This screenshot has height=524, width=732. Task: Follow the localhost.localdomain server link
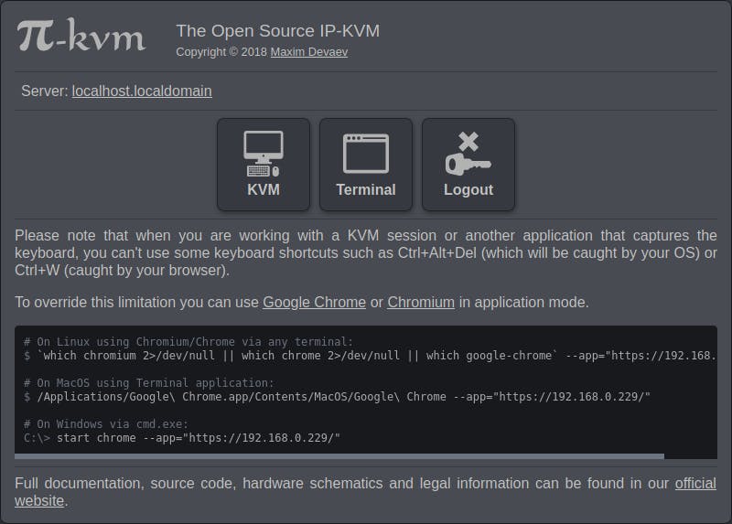(142, 91)
